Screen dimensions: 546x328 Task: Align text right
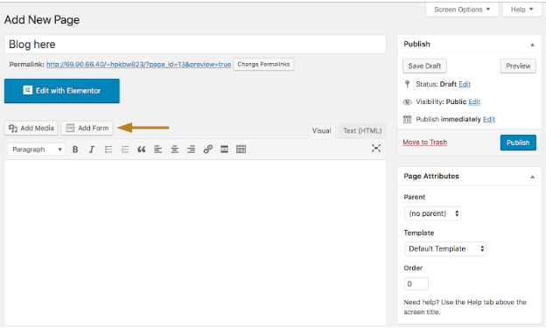[191, 150]
